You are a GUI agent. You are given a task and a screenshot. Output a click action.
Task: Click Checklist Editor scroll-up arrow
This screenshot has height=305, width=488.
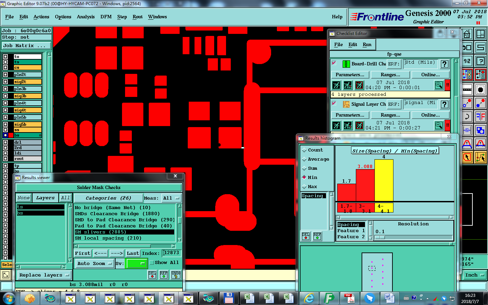[x=456, y=61]
